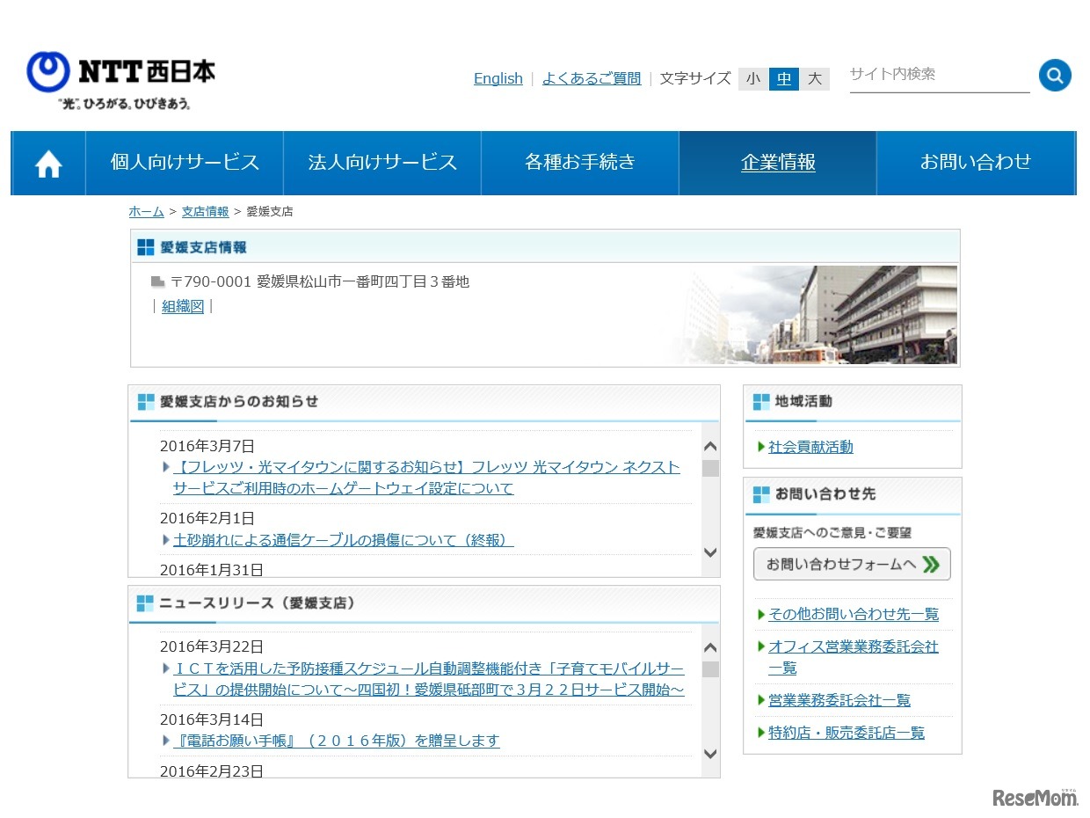Keep 中 font size selected
The height and width of the screenshot is (818, 1090).
(x=783, y=78)
